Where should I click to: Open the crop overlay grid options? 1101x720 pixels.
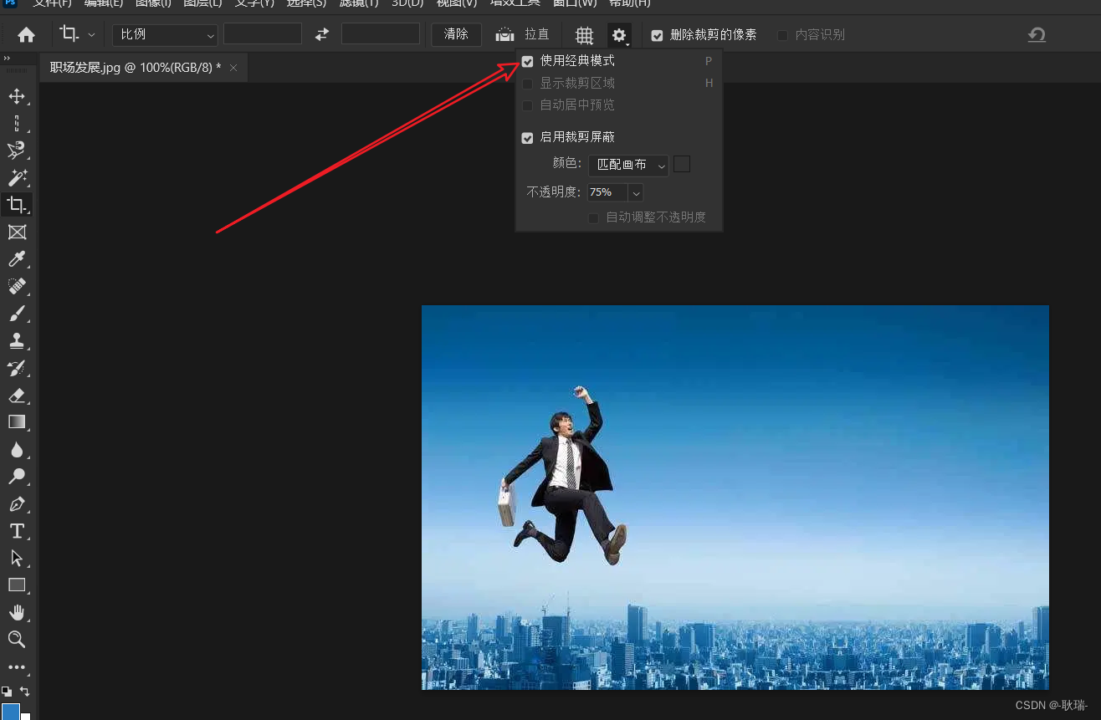pyautogui.click(x=584, y=35)
